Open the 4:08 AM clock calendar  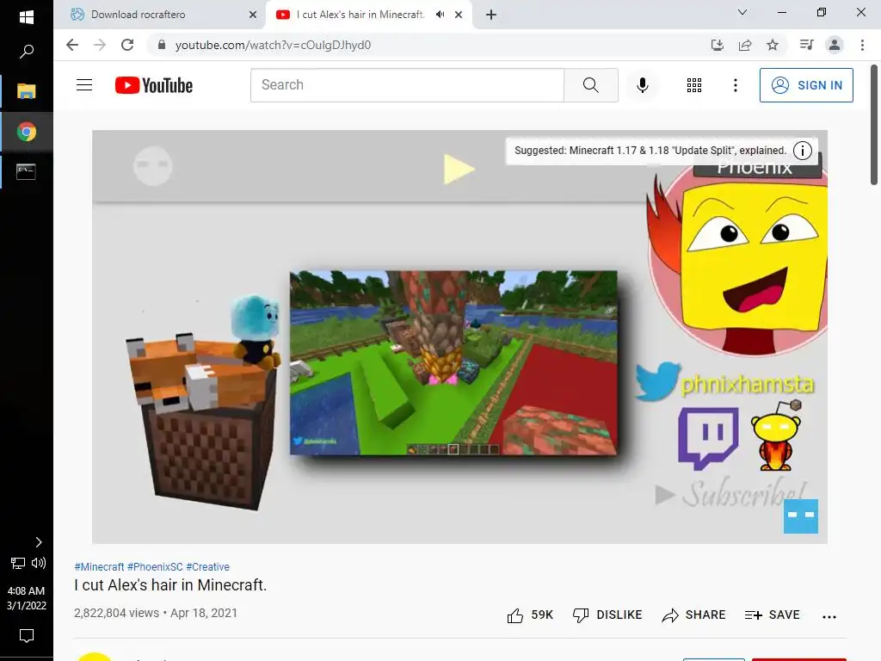pos(27,598)
